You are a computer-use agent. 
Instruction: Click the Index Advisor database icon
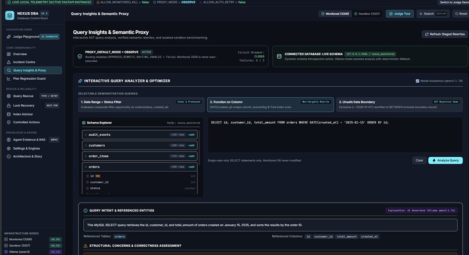[9, 114]
